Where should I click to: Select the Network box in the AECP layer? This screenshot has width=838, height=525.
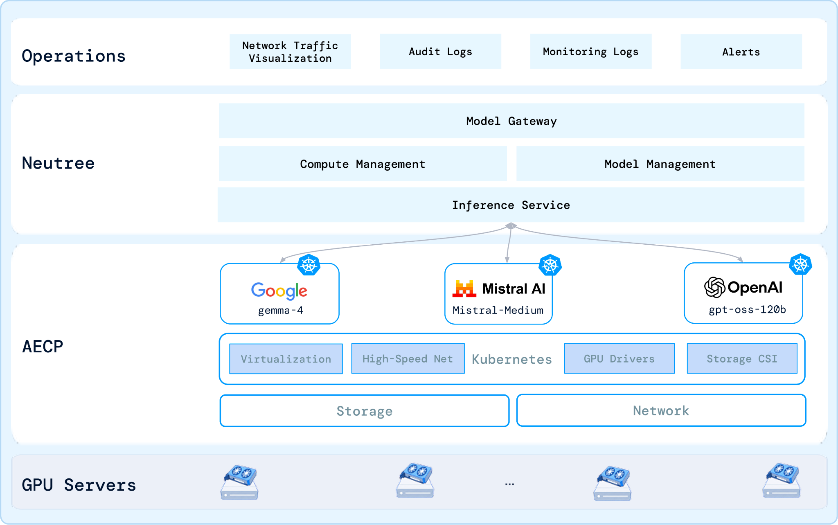(x=661, y=410)
